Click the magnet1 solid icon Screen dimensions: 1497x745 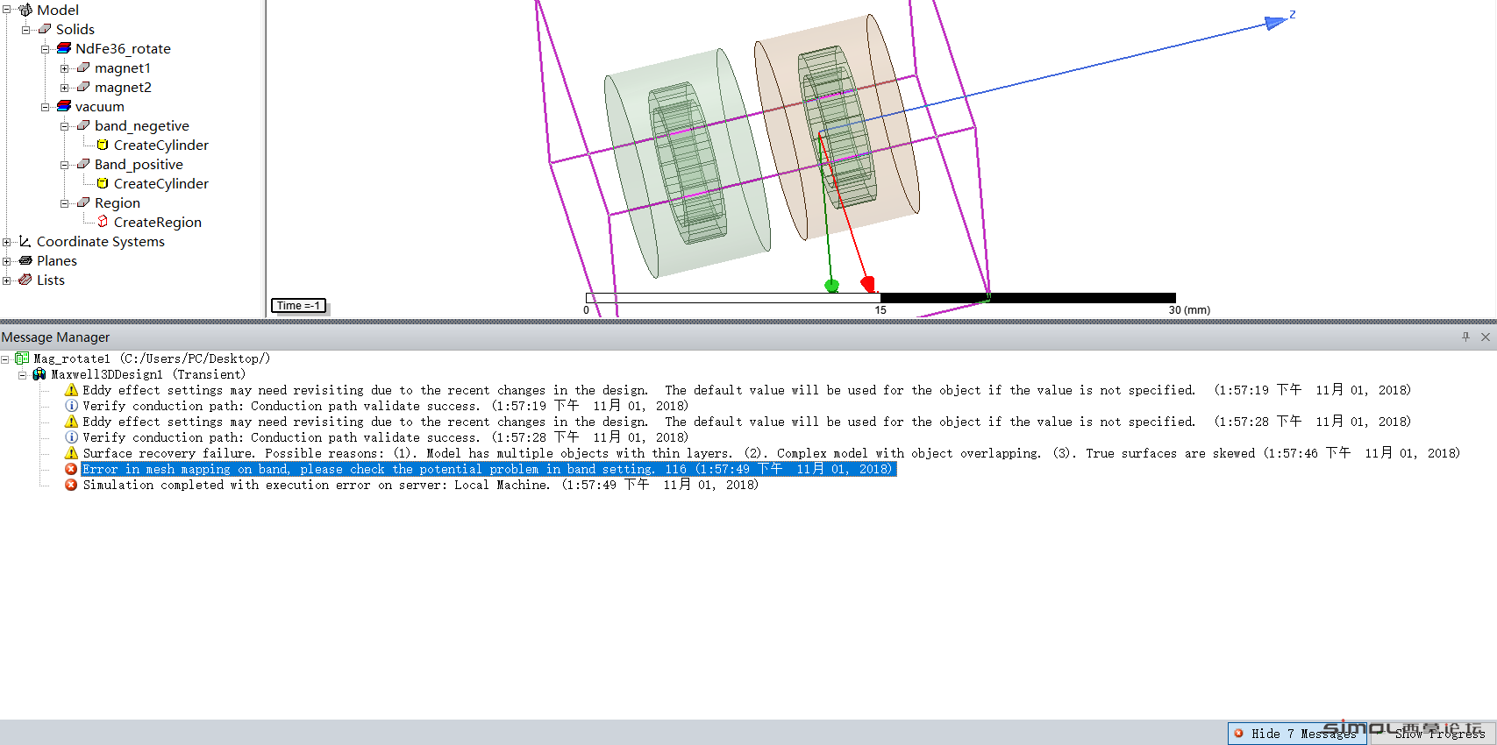click(83, 67)
